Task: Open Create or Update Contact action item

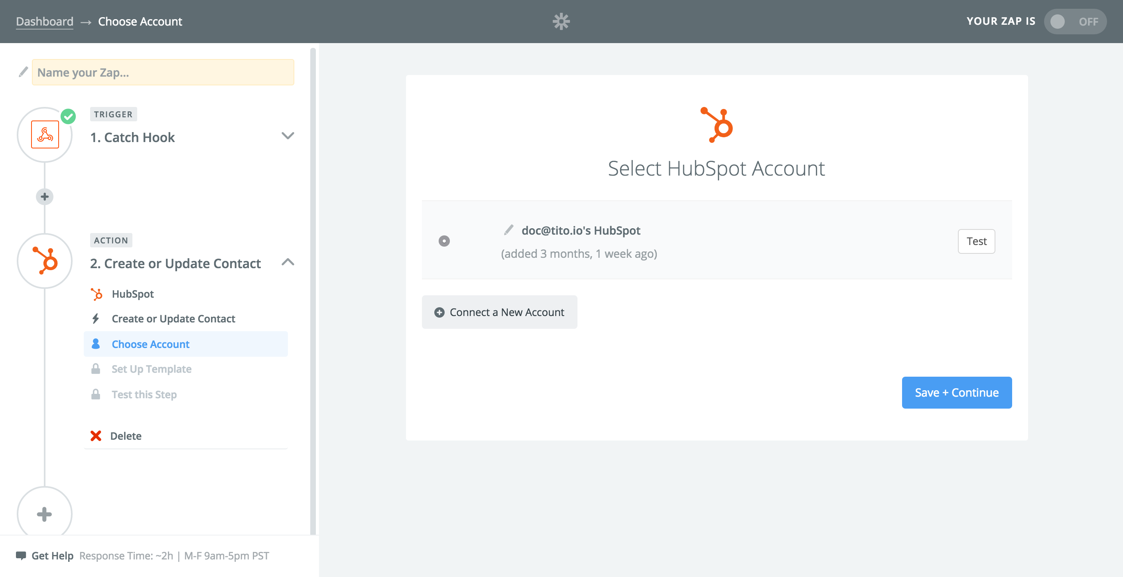Action: [186, 319]
